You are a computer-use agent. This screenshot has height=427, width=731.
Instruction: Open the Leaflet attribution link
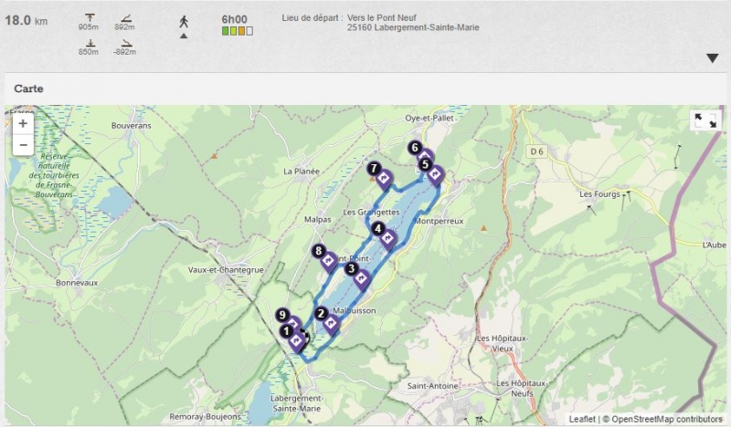click(x=582, y=419)
